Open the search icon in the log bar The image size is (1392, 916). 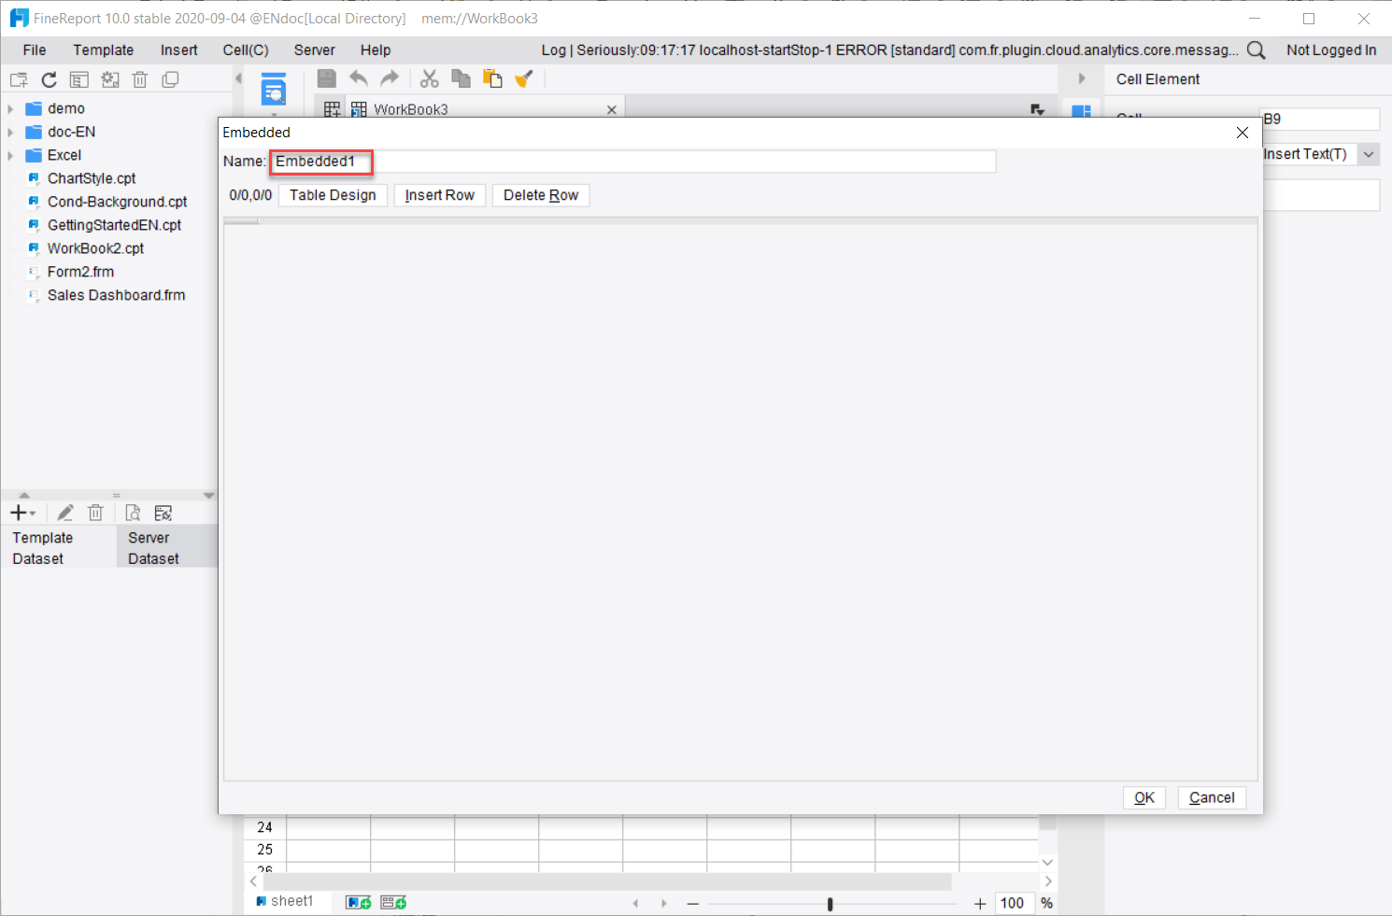coord(1256,49)
